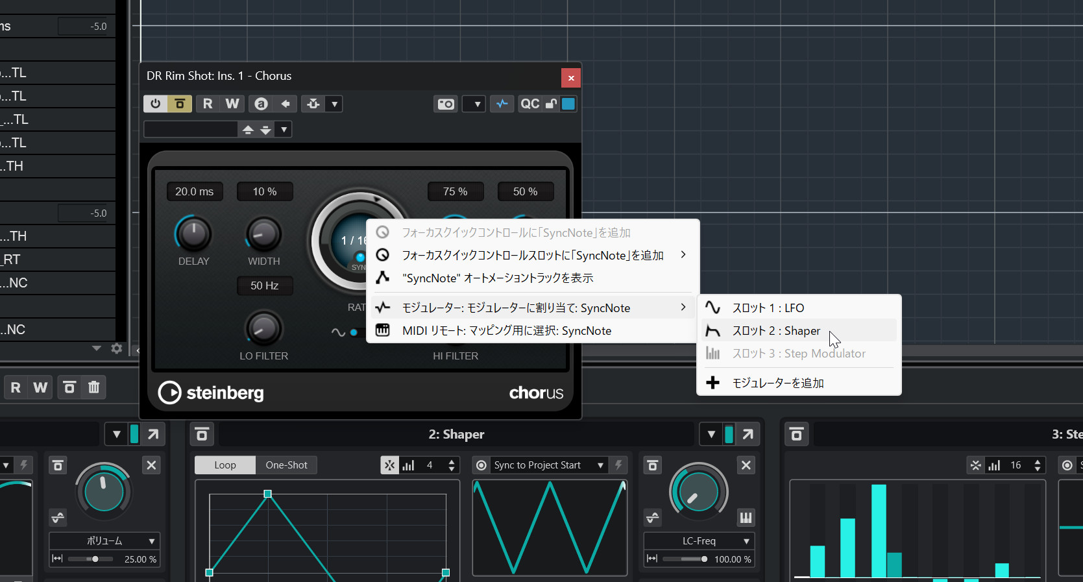Click the WIDTH knob
1083x582 pixels.
click(263, 234)
